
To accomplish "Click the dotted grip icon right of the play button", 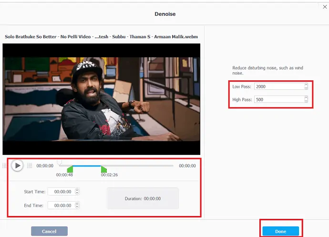I will 30,165.
